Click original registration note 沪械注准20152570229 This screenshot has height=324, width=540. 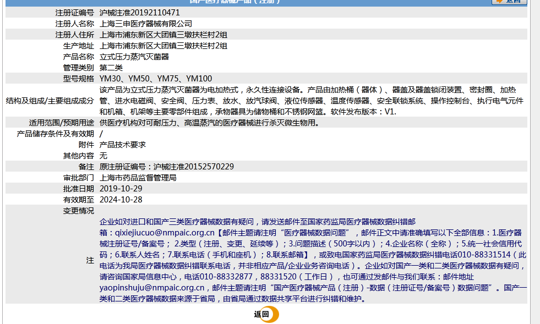(x=194, y=167)
